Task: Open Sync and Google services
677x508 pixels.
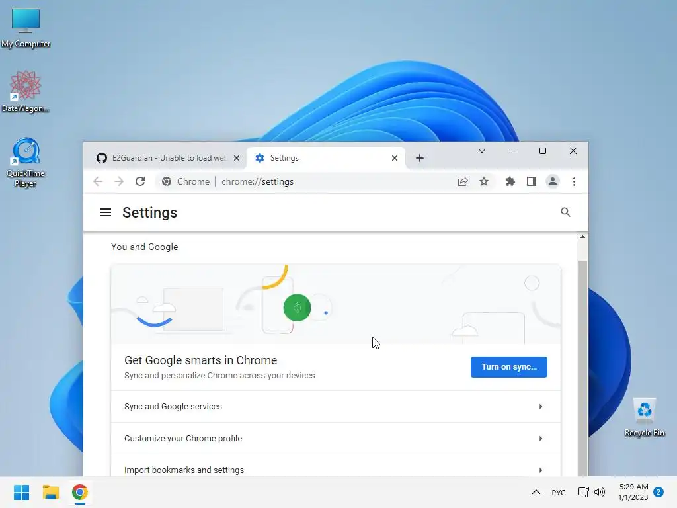Action: tap(336, 407)
